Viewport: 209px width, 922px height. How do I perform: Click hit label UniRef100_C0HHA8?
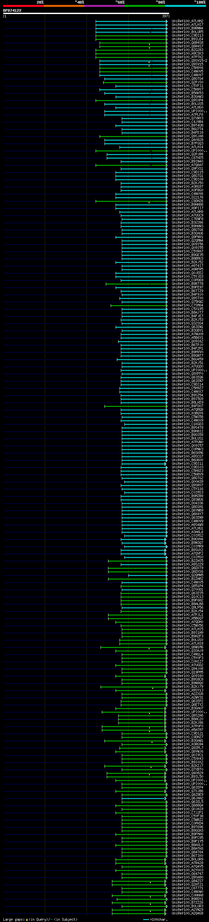pos(187,895)
